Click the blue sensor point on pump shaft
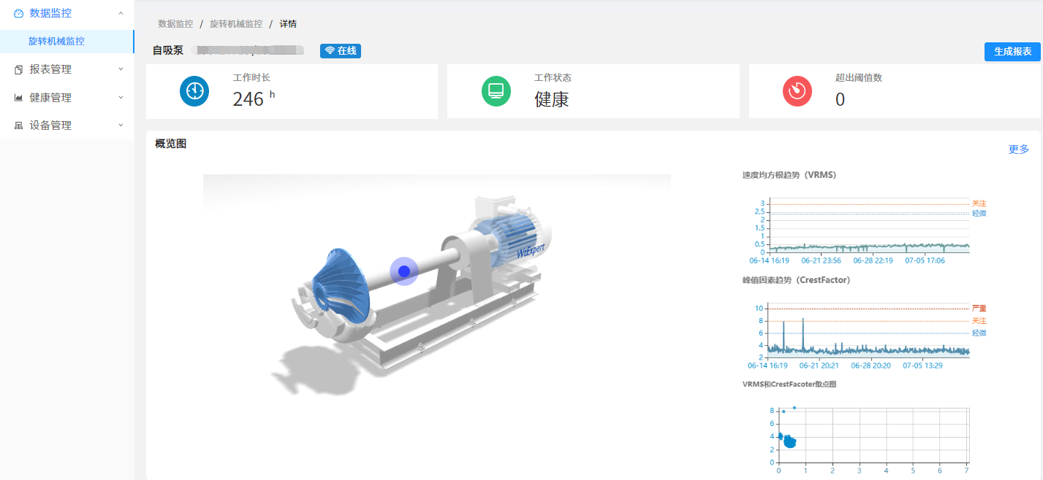Image resolution: width=1043 pixels, height=480 pixels. point(404,271)
